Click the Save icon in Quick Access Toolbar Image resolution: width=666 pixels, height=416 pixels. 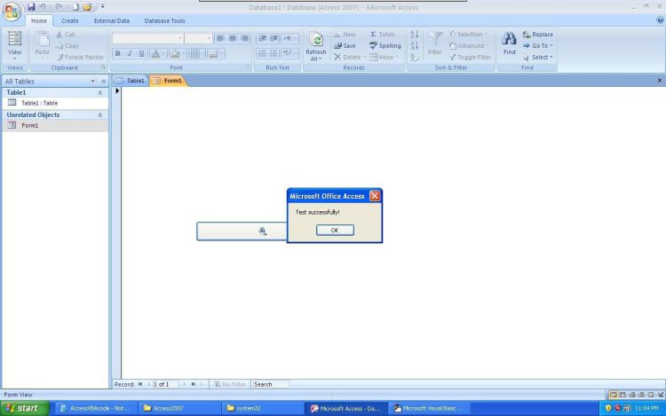(31, 7)
